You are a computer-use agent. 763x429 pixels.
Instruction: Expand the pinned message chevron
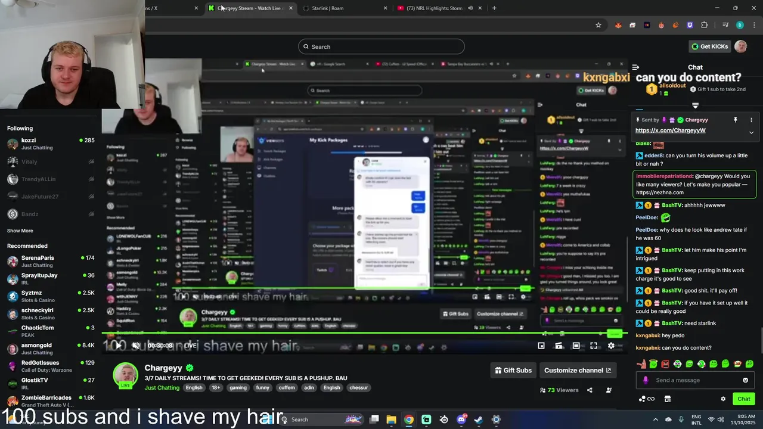click(751, 132)
